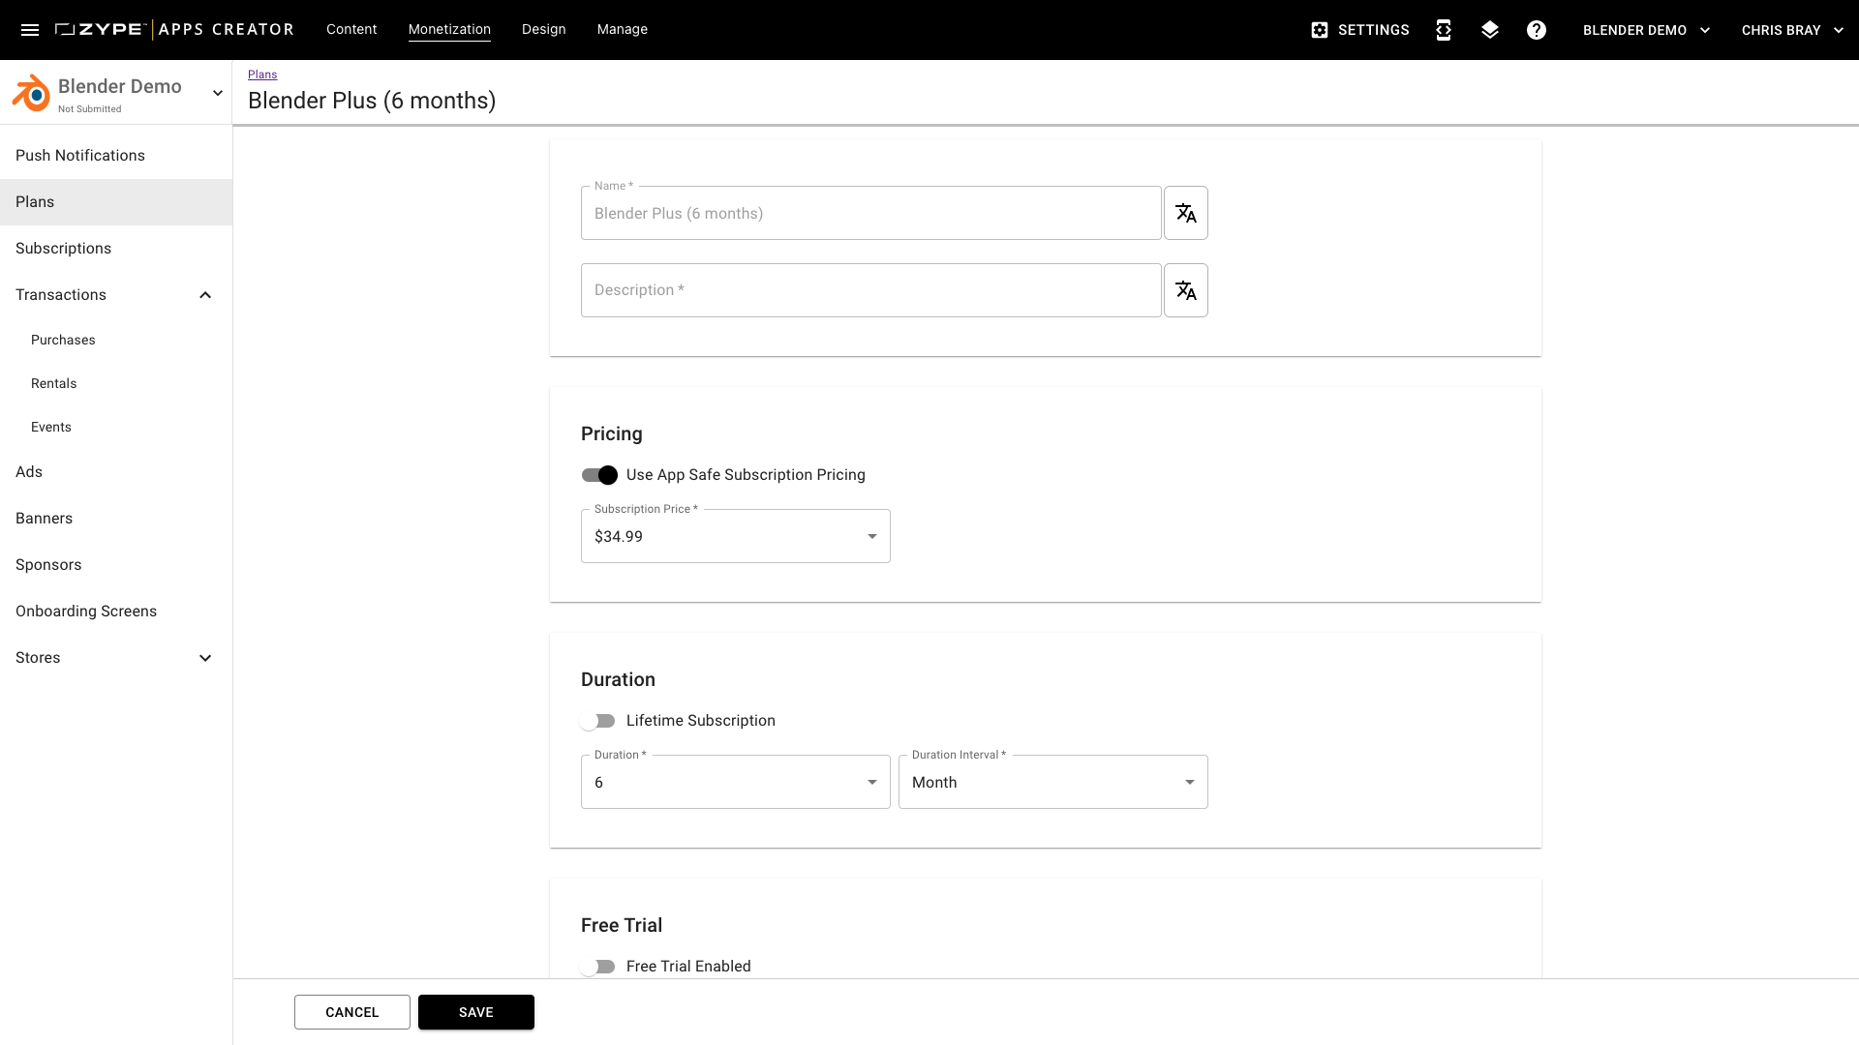This screenshot has width=1859, height=1045.
Task: Click the Blender Demo app logo
Action: (x=31, y=93)
